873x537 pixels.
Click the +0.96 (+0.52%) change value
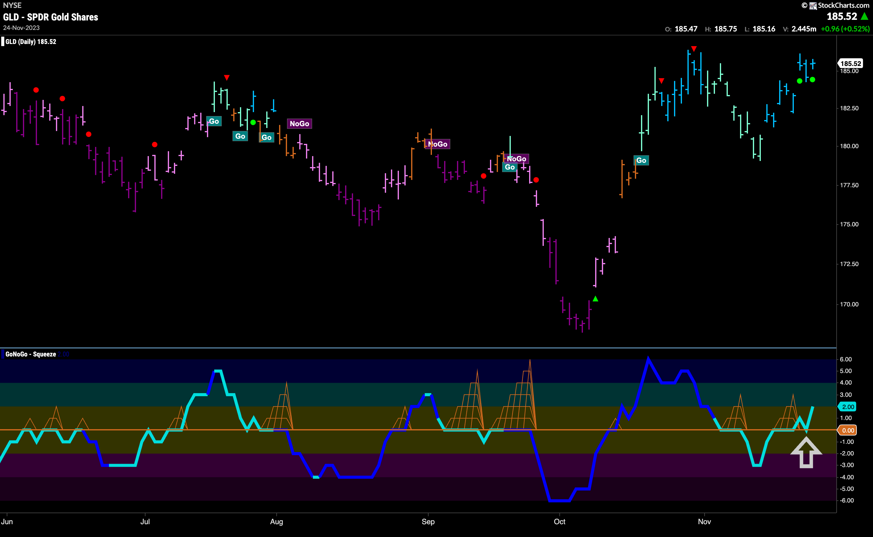[845, 29]
